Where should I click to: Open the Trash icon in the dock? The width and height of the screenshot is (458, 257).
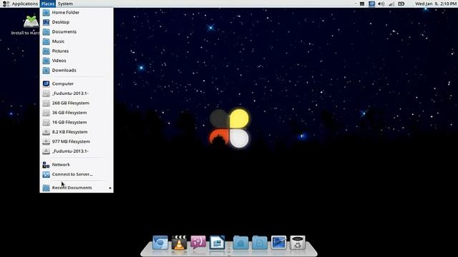298,243
